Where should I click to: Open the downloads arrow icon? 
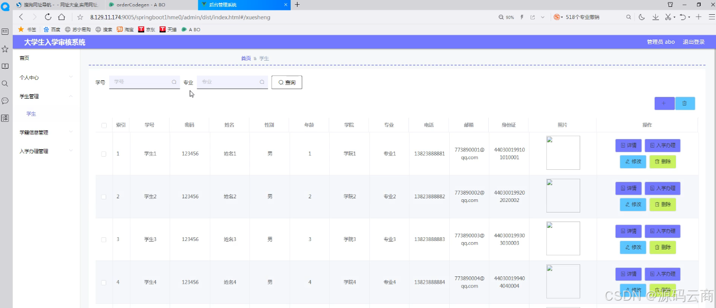pyautogui.click(x=655, y=17)
